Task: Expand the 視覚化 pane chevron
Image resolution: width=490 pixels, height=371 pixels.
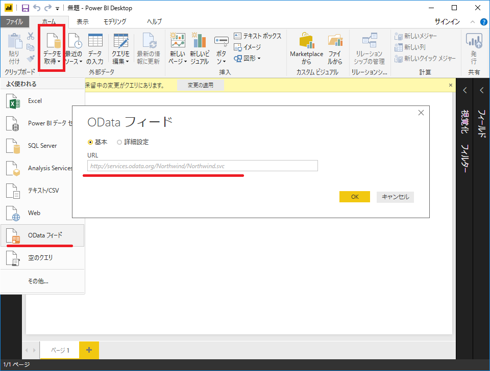Action: tap(465, 91)
